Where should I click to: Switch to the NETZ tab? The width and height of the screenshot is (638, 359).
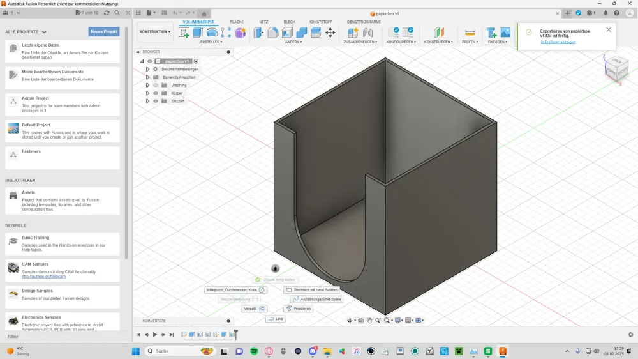(x=263, y=22)
